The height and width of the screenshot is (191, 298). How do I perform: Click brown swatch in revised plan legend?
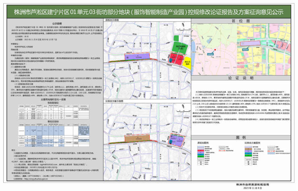pyautogui.click(x=248, y=149)
